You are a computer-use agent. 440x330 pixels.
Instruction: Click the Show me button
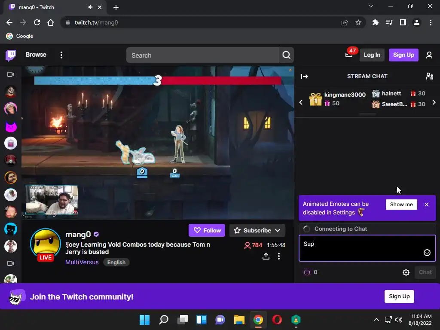coord(401,205)
